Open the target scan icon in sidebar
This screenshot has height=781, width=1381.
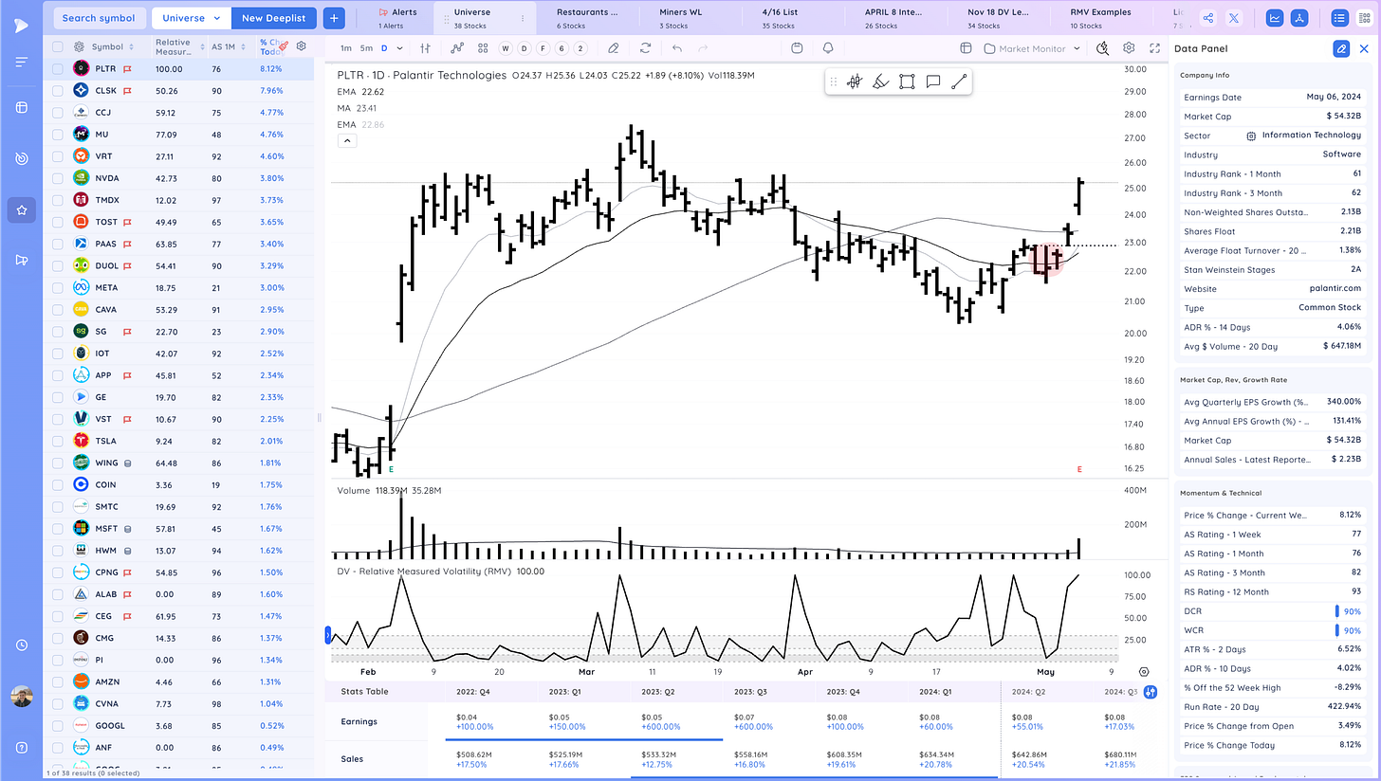(x=21, y=158)
